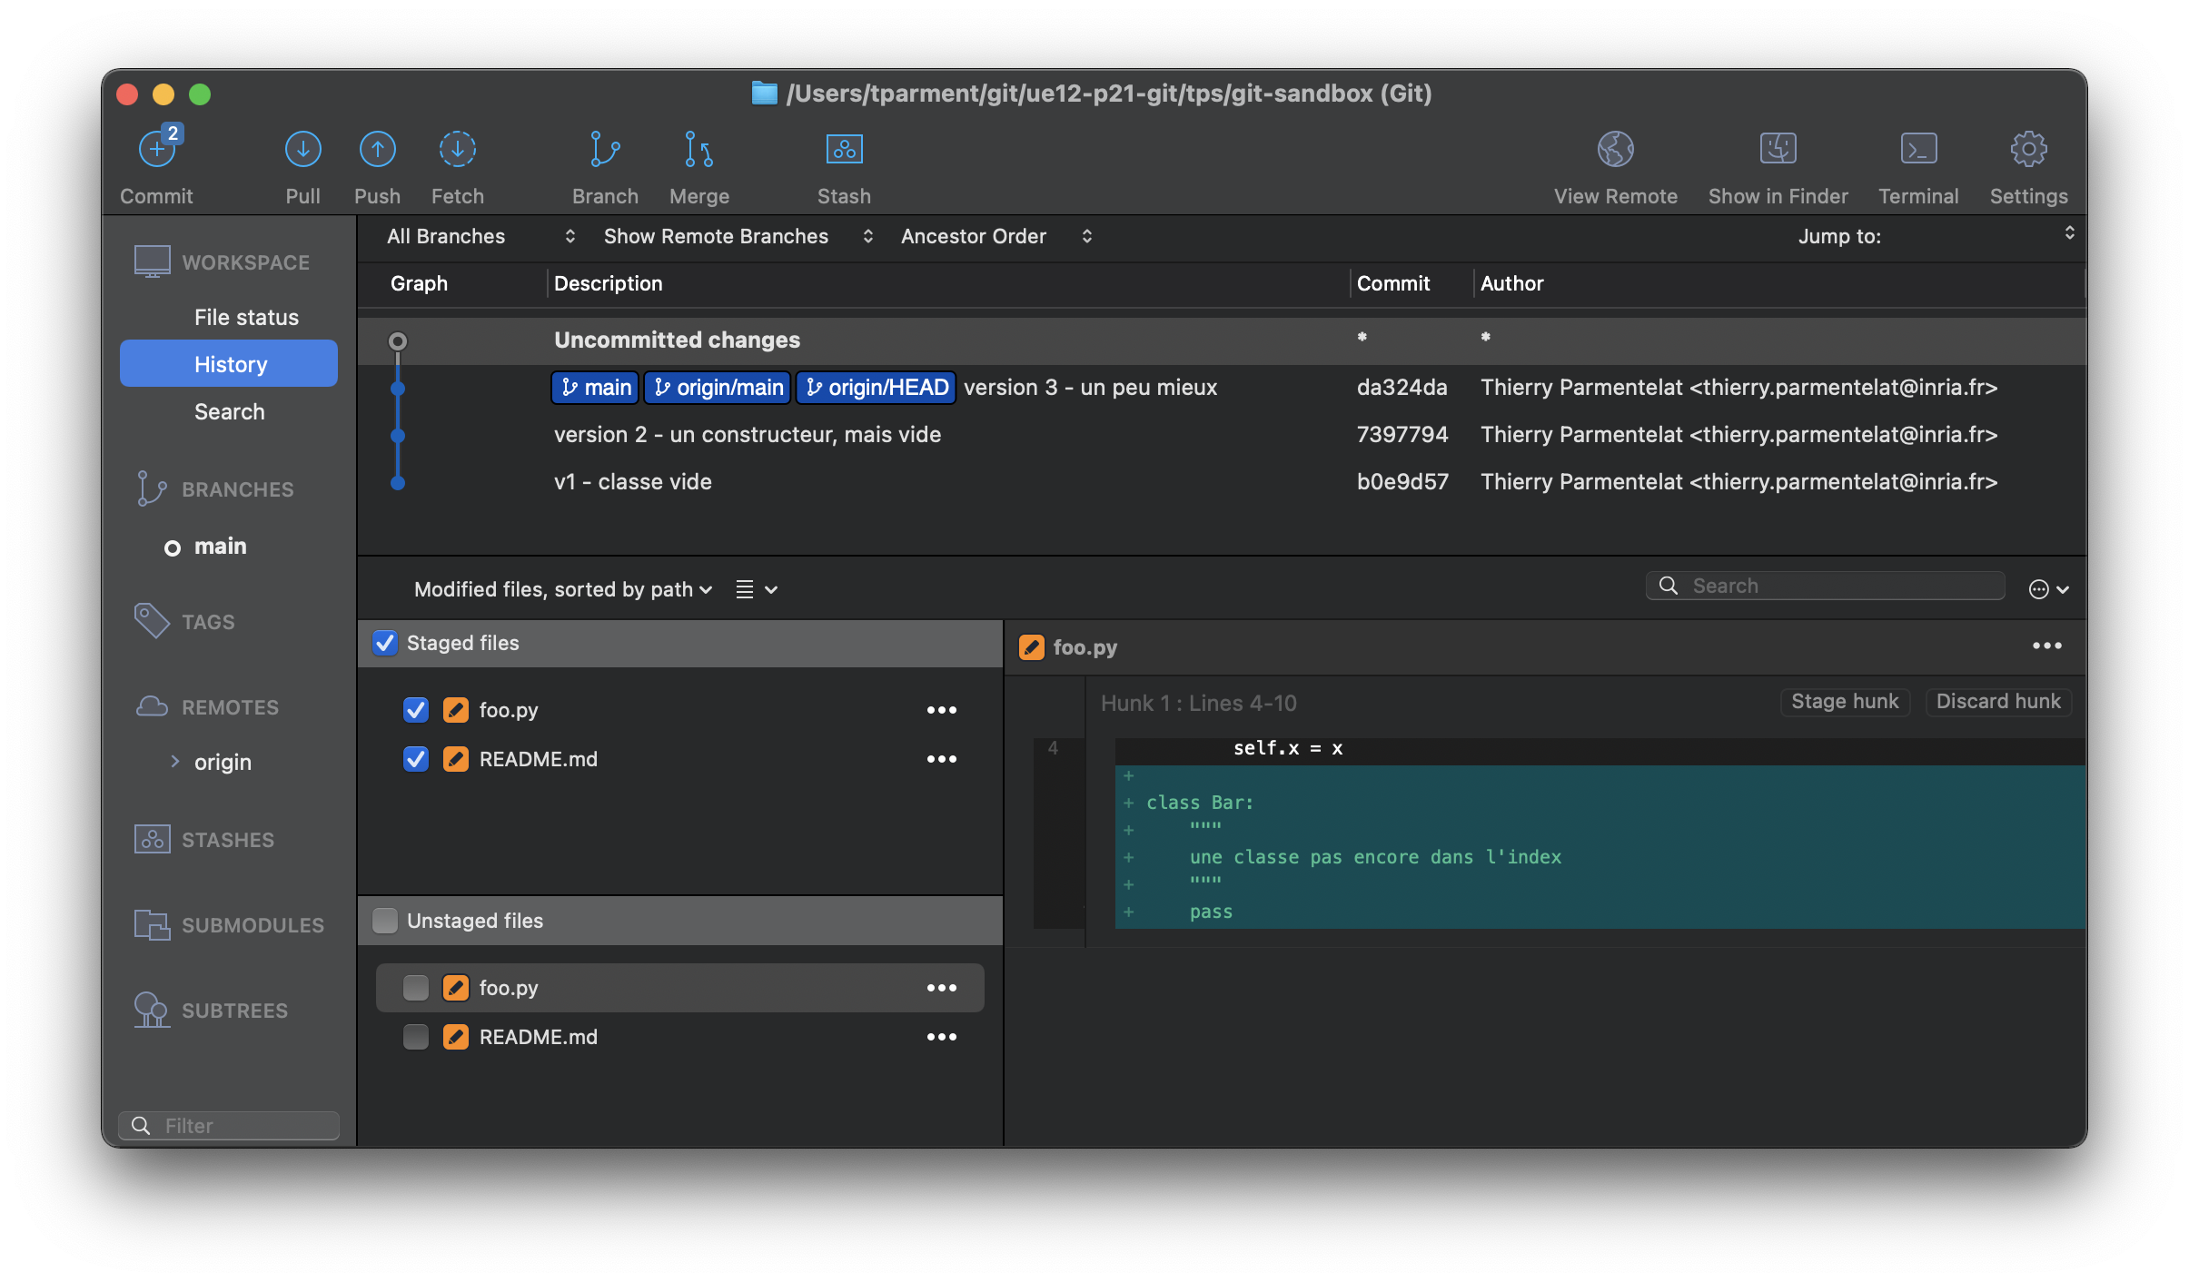Click the View Remote globe icon
This screenshot has height=1282, width=2189.
(x=1615, y=150)
